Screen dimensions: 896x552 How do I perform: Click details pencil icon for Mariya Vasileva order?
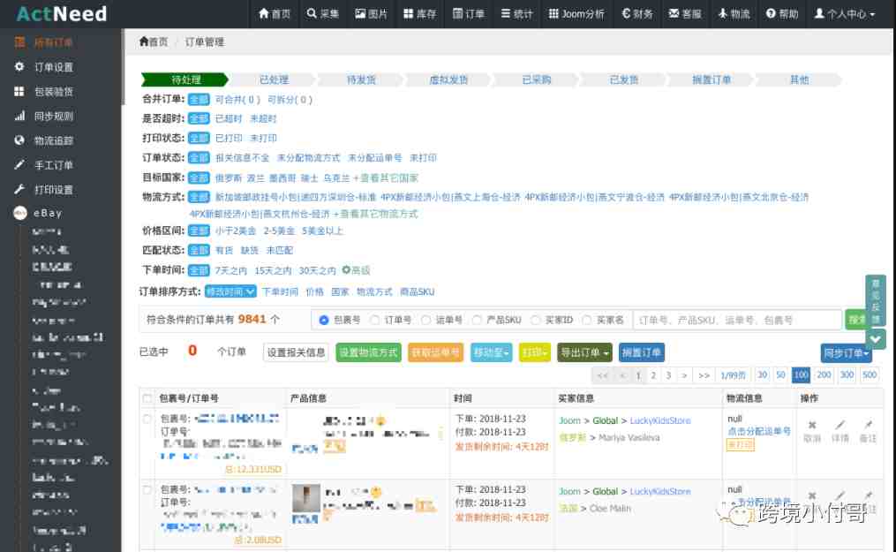pos(840,425)
